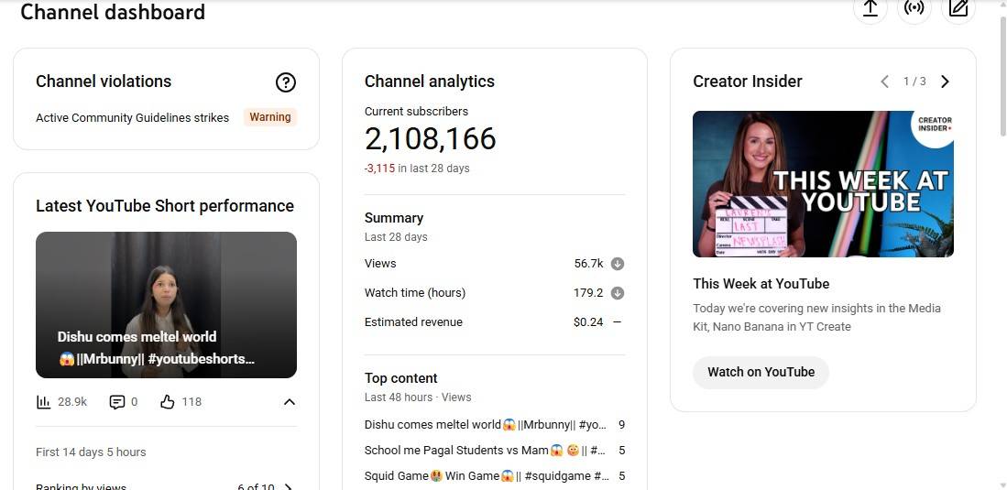Viewport: 1007px width, 490px height.
Task: Click the views bar chart icon
Action: (x=43, y=402)
